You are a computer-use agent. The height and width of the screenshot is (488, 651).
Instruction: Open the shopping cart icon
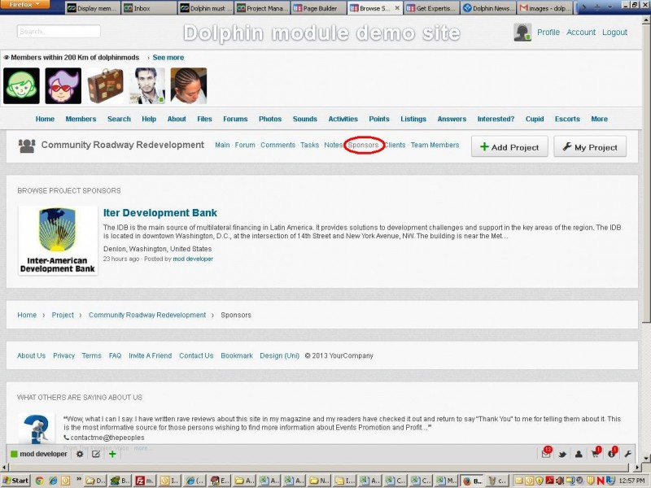[596, 454]
